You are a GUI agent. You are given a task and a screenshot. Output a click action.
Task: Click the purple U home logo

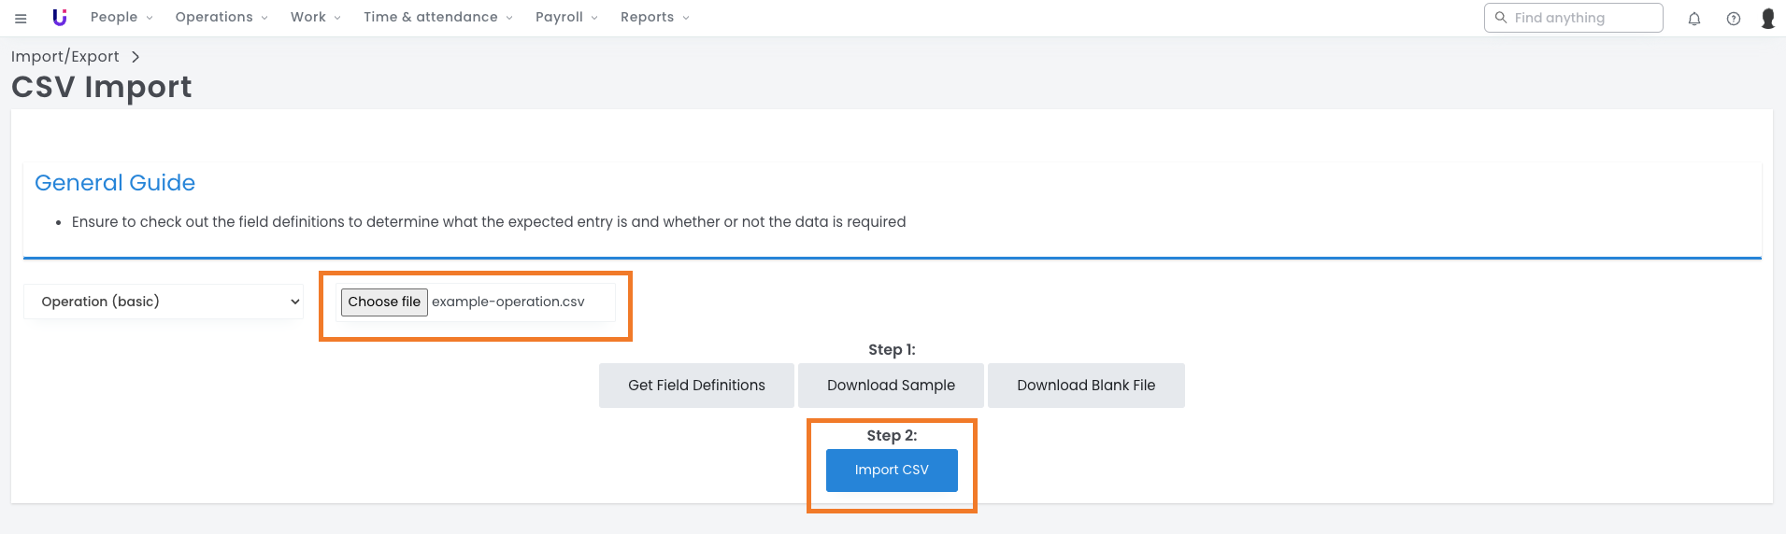(x=60, y=18)
